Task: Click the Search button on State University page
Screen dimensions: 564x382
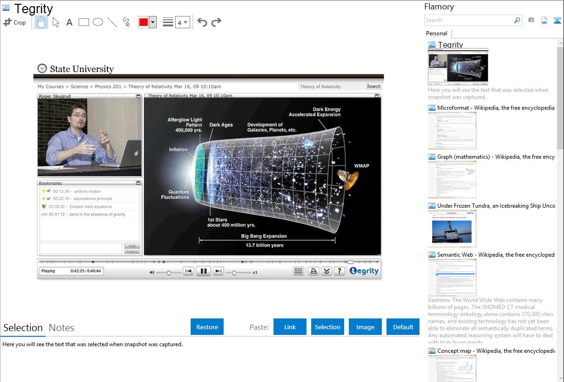Action: (373, 86)
